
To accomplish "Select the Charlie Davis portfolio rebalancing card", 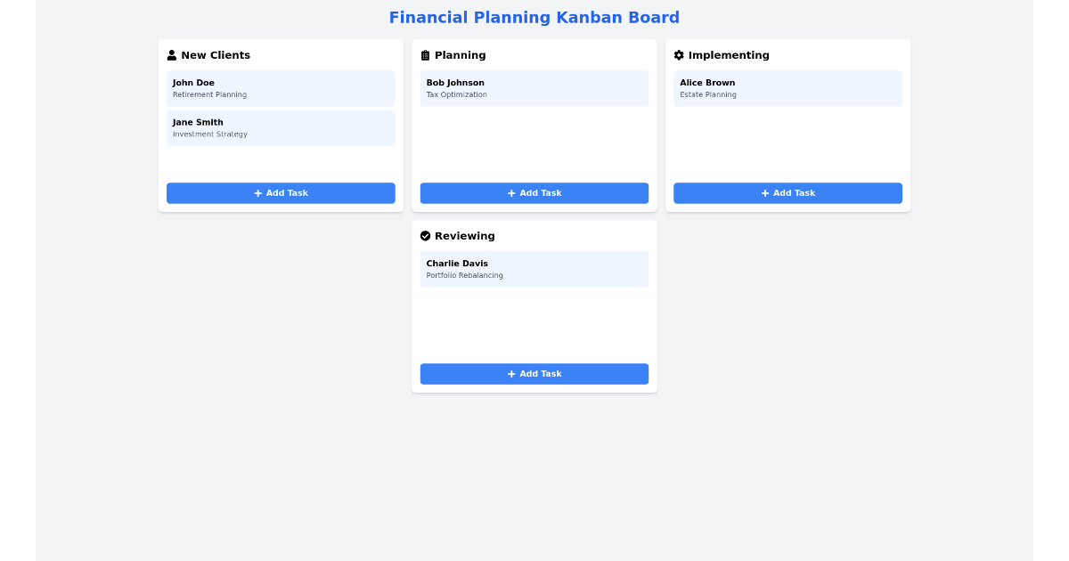I will pos(534,268).
